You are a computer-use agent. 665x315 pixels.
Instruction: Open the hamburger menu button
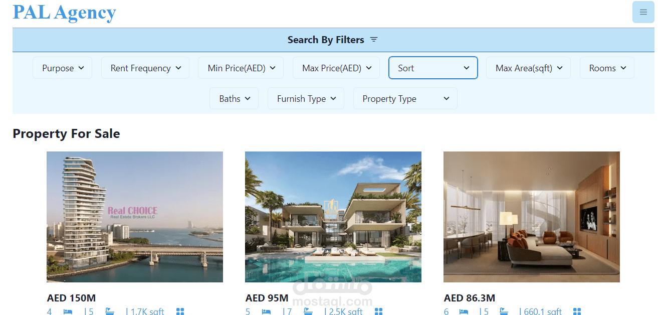click(x=643, y=12)
